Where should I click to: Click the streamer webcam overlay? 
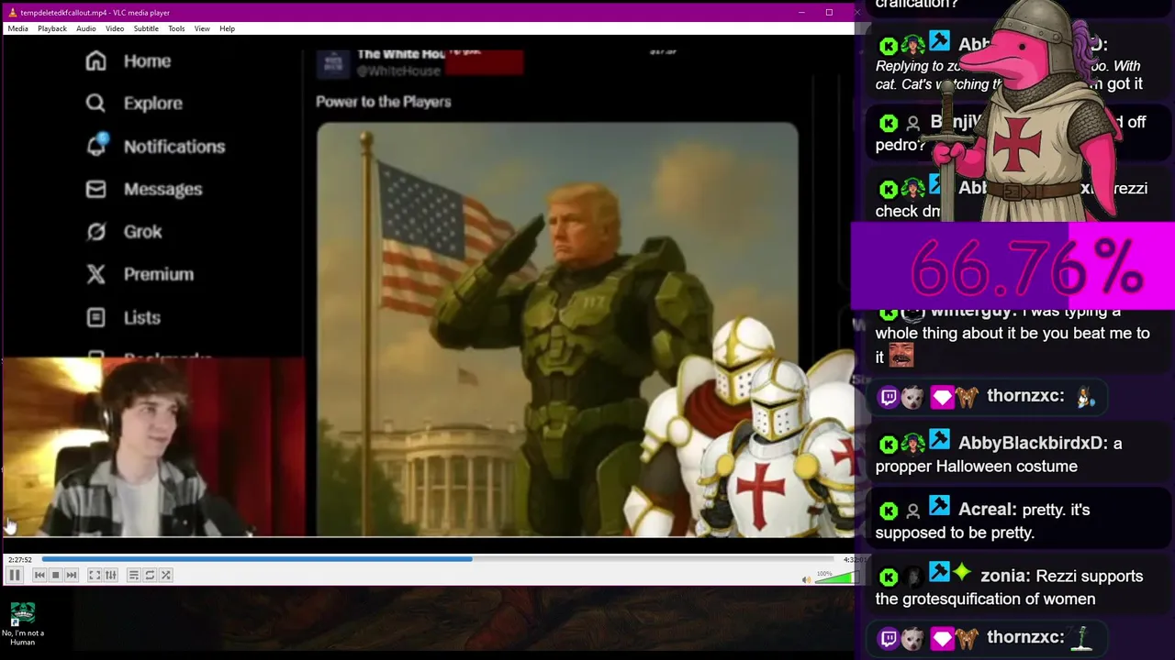pyautogui.click(x=152, y=447)
